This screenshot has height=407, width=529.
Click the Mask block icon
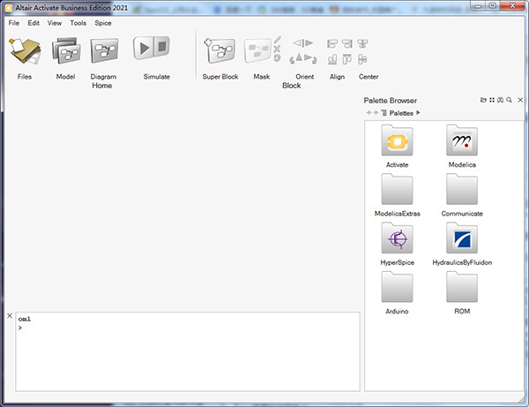pos(257,50)
